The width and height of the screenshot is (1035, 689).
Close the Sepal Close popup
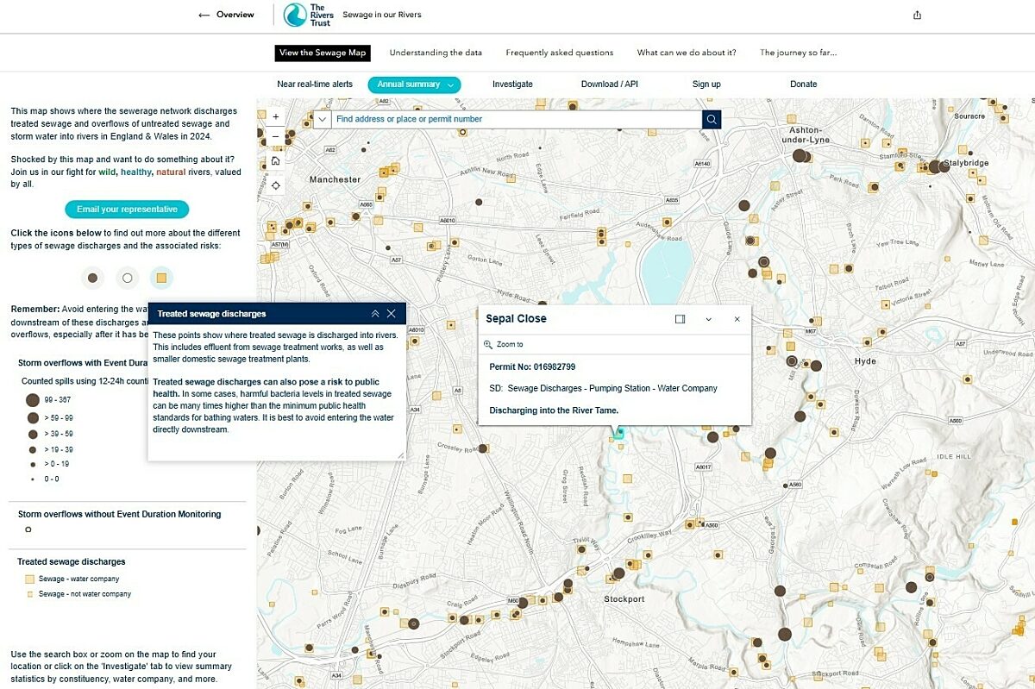[737, 319]
